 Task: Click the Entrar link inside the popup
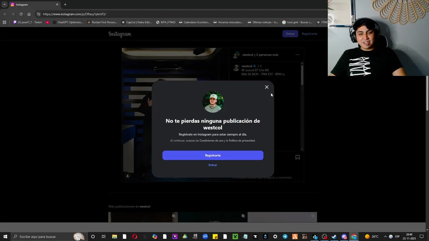(213, 165)
